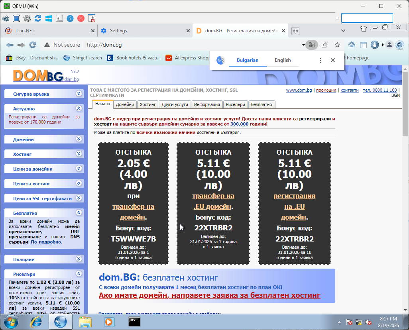This screenshot has width=409, height=330.
Task: Open translate popup options menu
Action: point(321,60)
